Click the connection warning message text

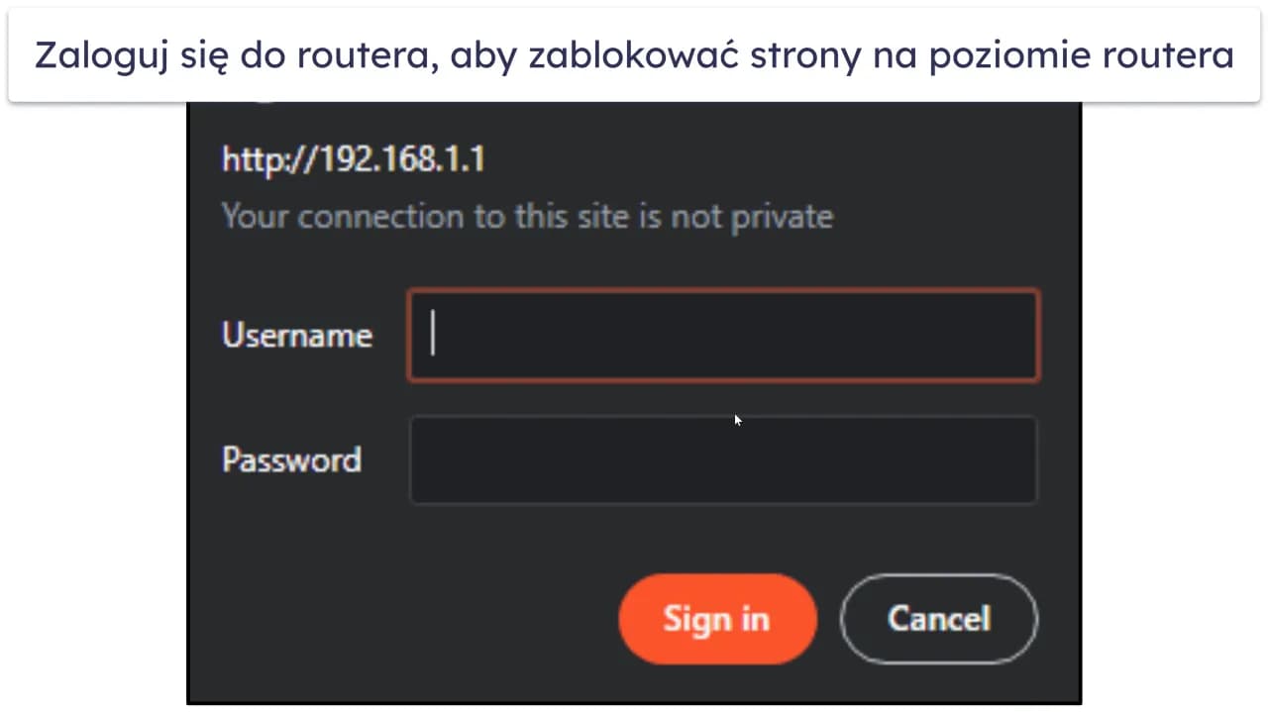click(527, 216)
